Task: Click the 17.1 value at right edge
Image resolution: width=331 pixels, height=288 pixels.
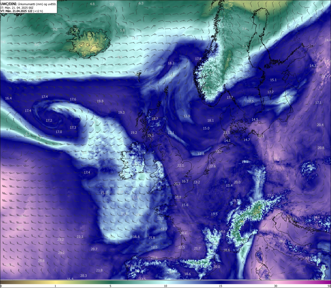Action: tap(318, 103)
